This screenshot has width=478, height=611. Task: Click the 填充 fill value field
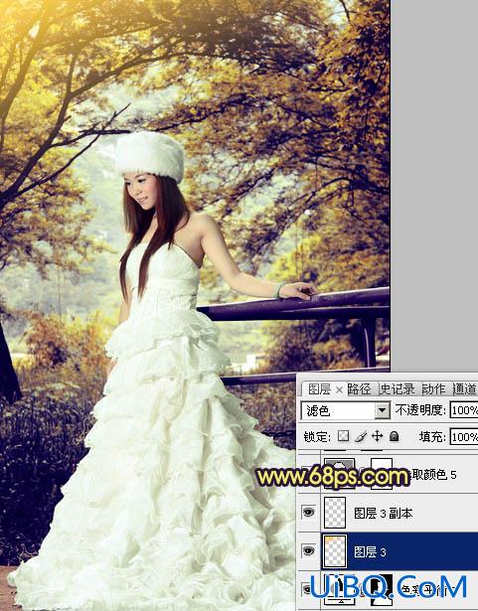(464, 436)
